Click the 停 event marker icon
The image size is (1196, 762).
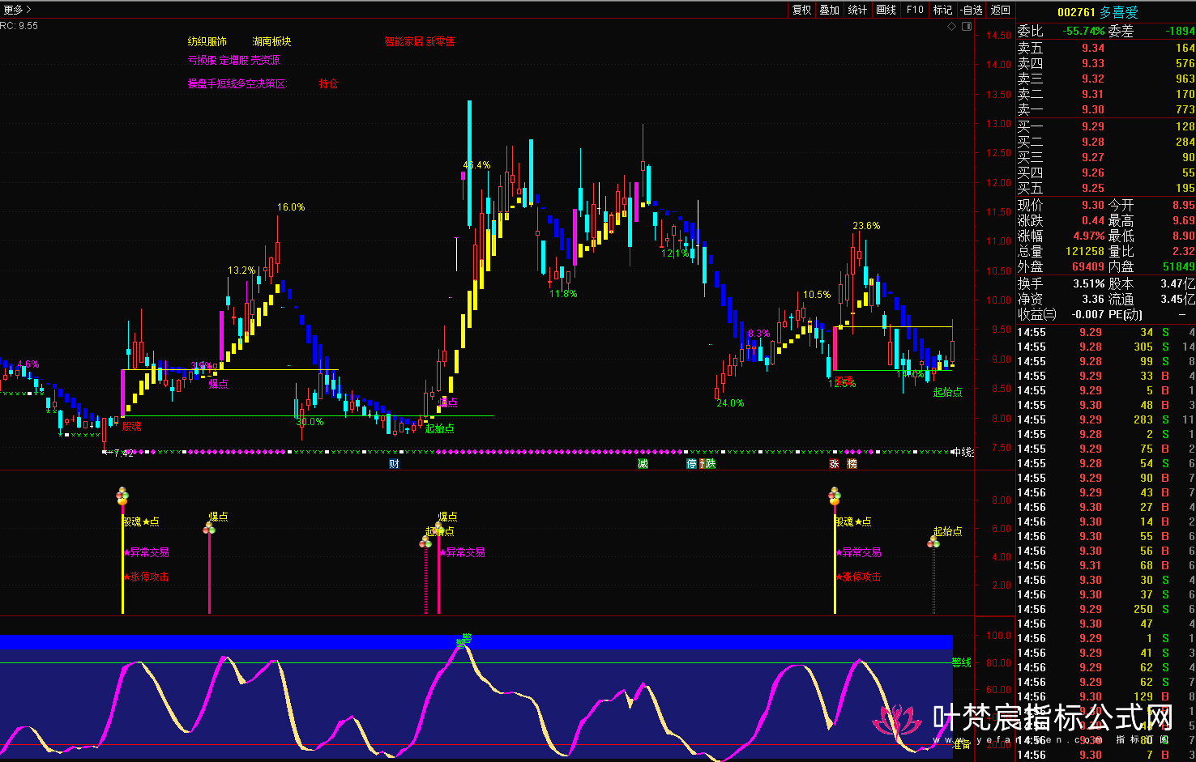tap(691, 464)
